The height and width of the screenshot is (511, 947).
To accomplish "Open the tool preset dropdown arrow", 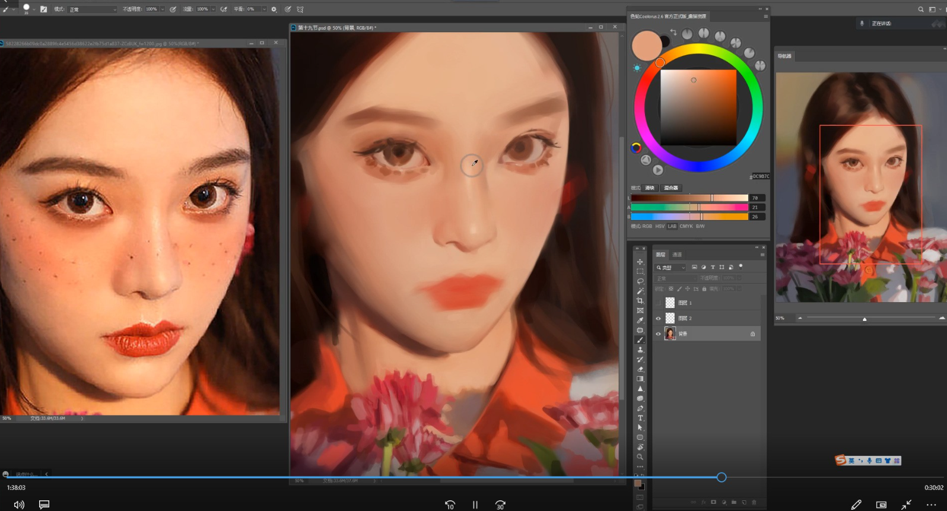I will click(x=13, y=9).
